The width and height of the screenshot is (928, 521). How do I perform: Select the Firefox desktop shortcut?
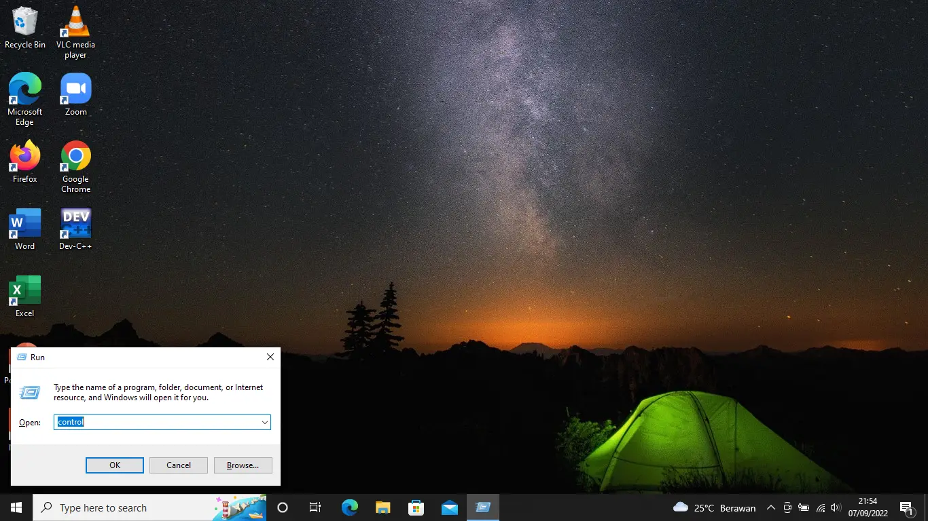pyautogui.click(x=25, y=161)
